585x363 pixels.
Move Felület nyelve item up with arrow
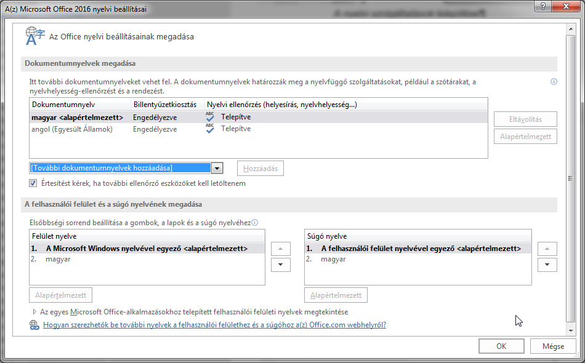281,249
